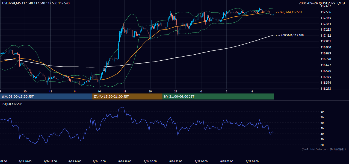Click price level 117.586 on axis

325,12
